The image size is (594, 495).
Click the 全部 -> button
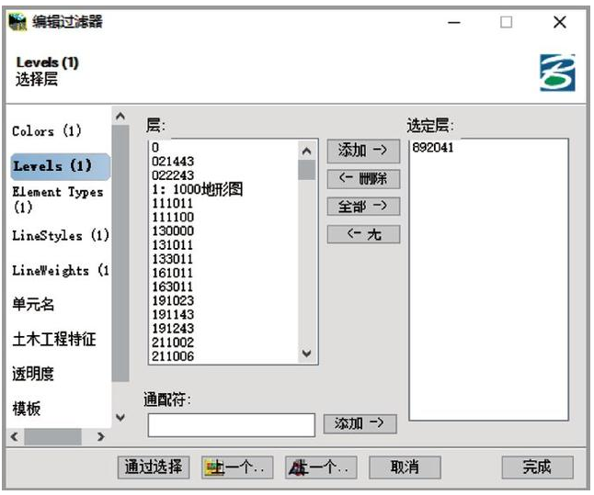point(363,207)
